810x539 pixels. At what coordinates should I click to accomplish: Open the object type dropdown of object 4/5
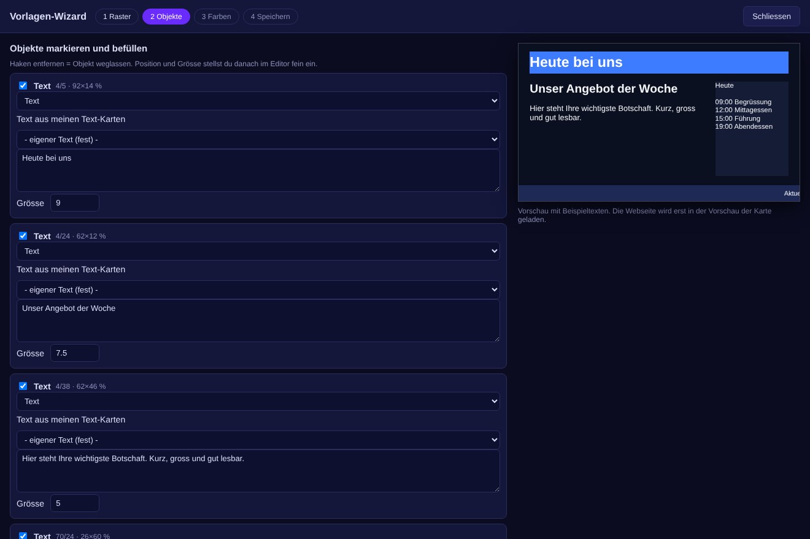point(258,101)
